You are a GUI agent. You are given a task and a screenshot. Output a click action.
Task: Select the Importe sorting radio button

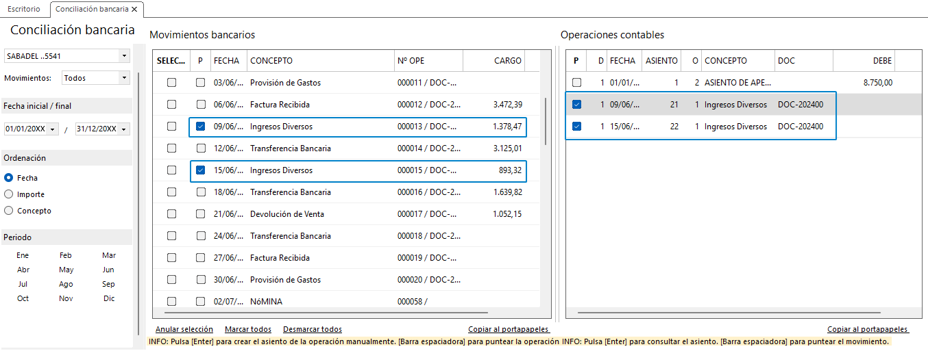(x=9, y=194)
